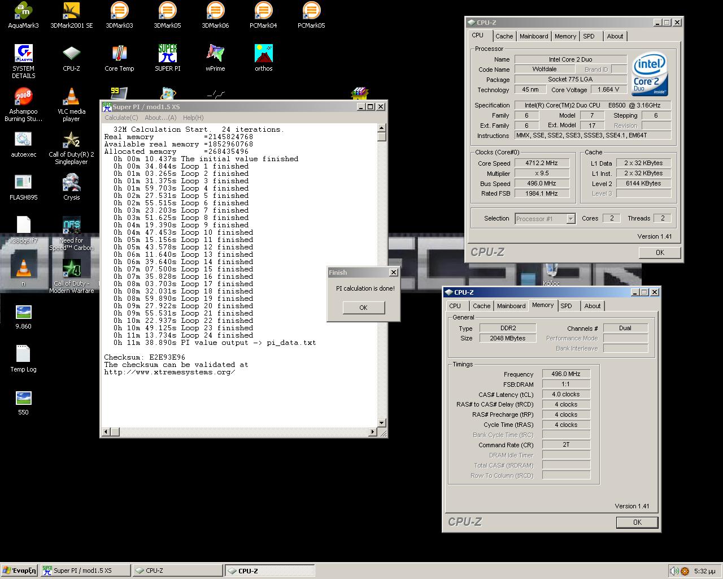
Task: Click OK in the bottom CPU-Z memory window
Action: 637,522
